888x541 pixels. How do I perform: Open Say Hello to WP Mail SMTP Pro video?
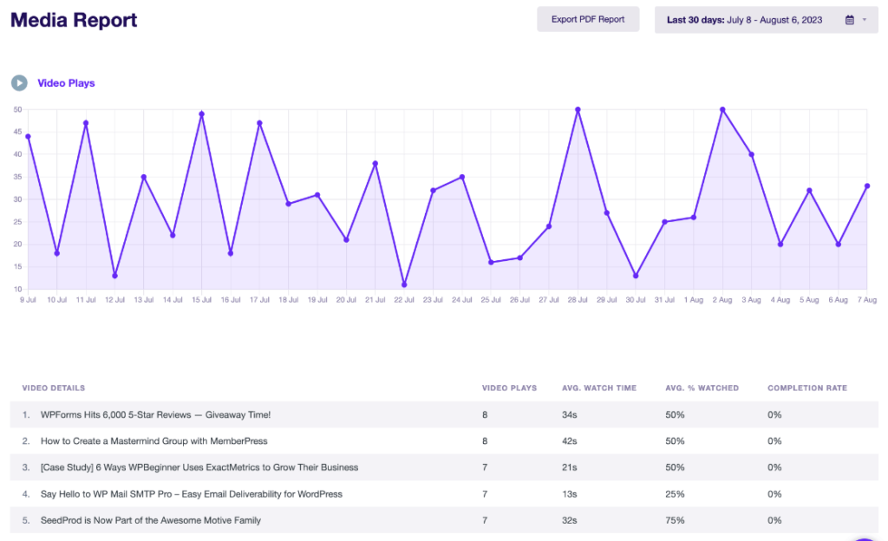click(x=191, y=494)
